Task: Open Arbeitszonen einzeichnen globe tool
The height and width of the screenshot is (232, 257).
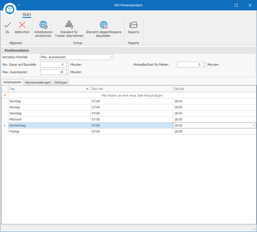Action: (x=44, y=29)
